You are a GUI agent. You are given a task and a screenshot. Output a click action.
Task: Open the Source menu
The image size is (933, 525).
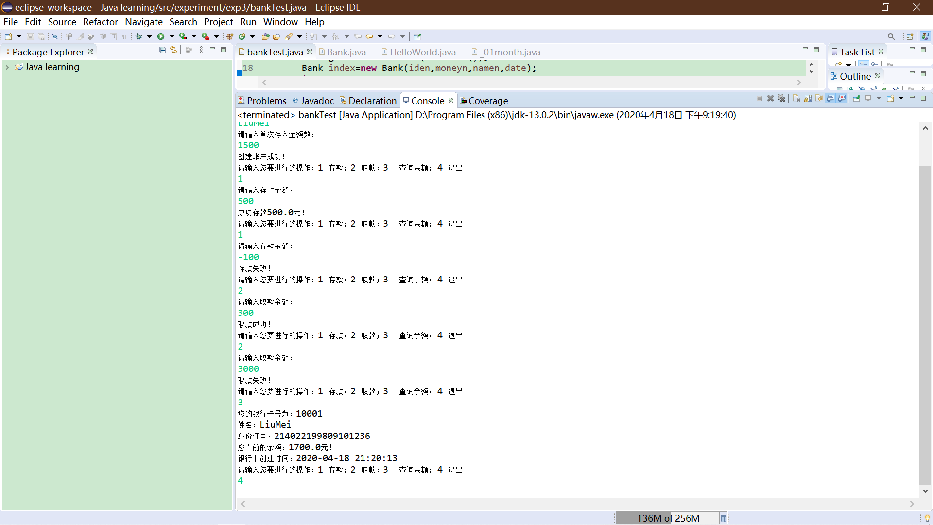62,22
